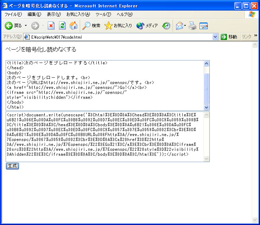Click upper textarea scrollbar up arrow
The width and height of the screenshot is (260, 225).
pos(206,63)
